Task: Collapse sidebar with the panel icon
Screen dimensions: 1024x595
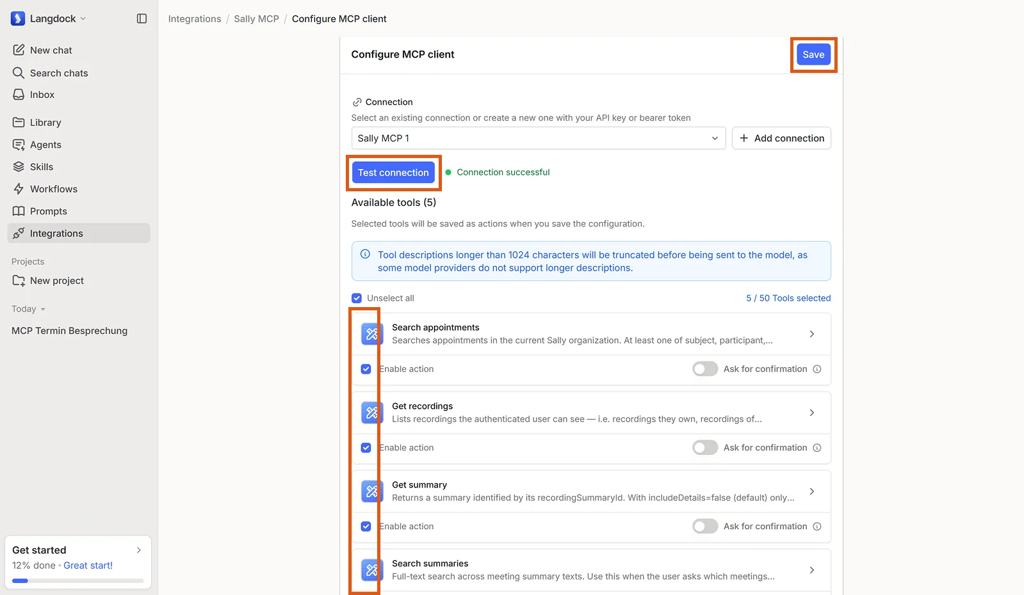Action: click(x=142, y=19)
